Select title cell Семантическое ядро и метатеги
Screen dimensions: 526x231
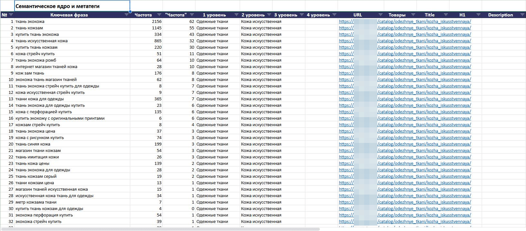pyautogui.click(x=72, y=6)
